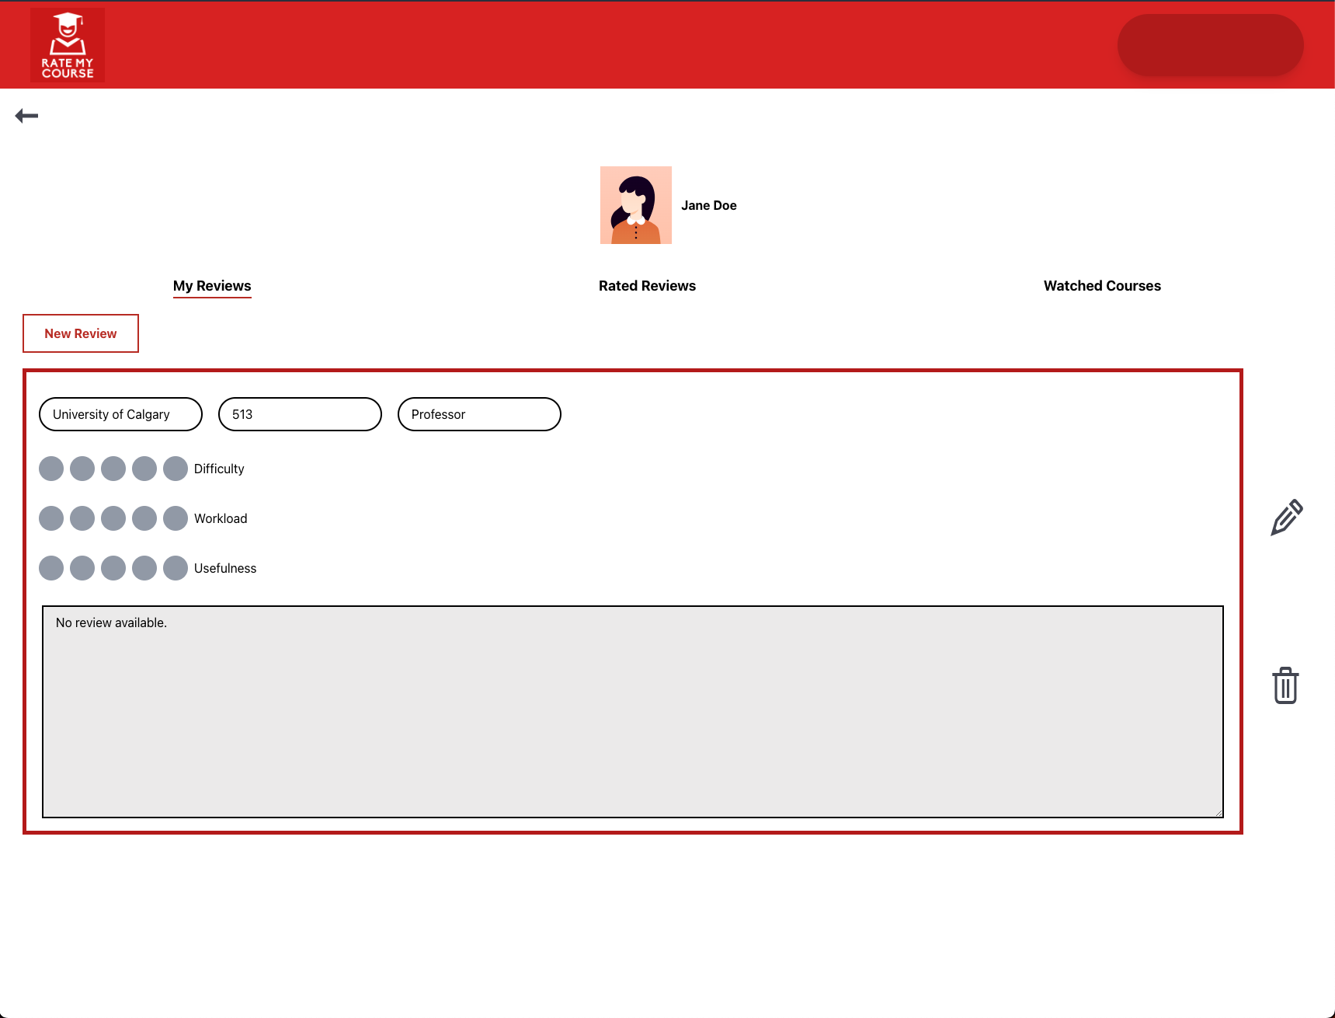Set Usefulness rating to second circle

pyautogui.click(x=82, y=568)
